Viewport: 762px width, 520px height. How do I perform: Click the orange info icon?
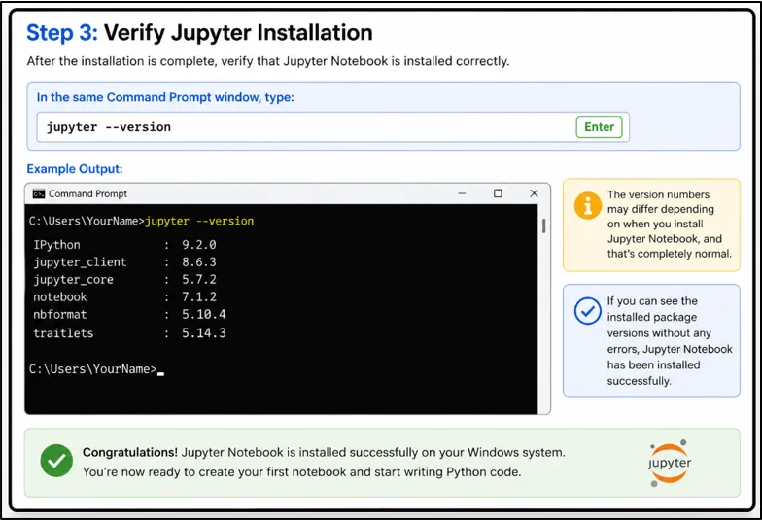(x=587, y=206)
